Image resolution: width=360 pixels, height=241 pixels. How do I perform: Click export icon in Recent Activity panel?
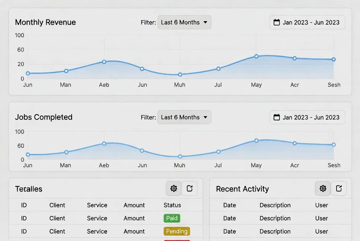click(x=339, y=188)
